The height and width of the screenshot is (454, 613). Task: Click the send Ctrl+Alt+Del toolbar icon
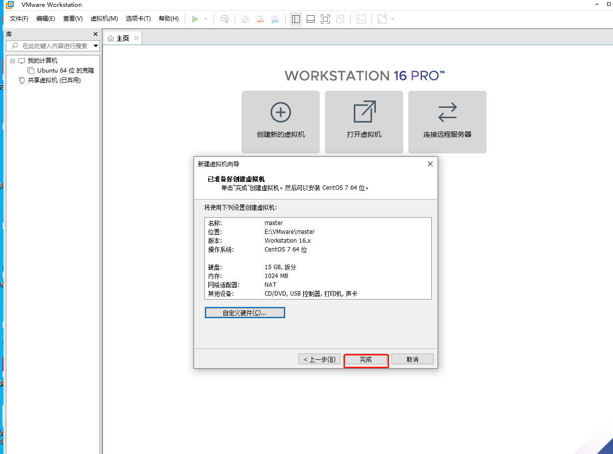224,19
